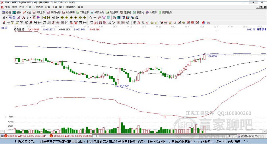Open the P数字表 tool
This screenshot has height=144, width=267.
pos(69,12)
